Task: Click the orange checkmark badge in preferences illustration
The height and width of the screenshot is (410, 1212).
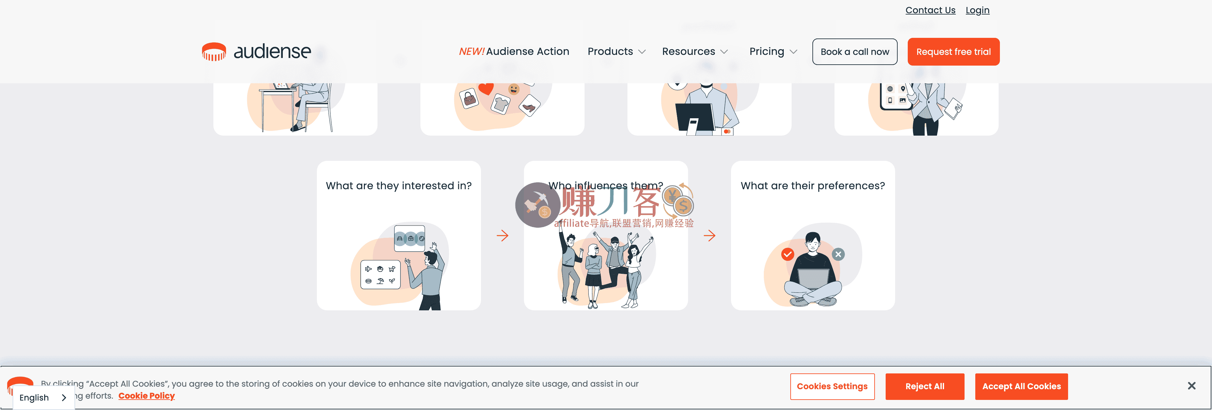Action: pyautogui.click(x=787, y=255)
